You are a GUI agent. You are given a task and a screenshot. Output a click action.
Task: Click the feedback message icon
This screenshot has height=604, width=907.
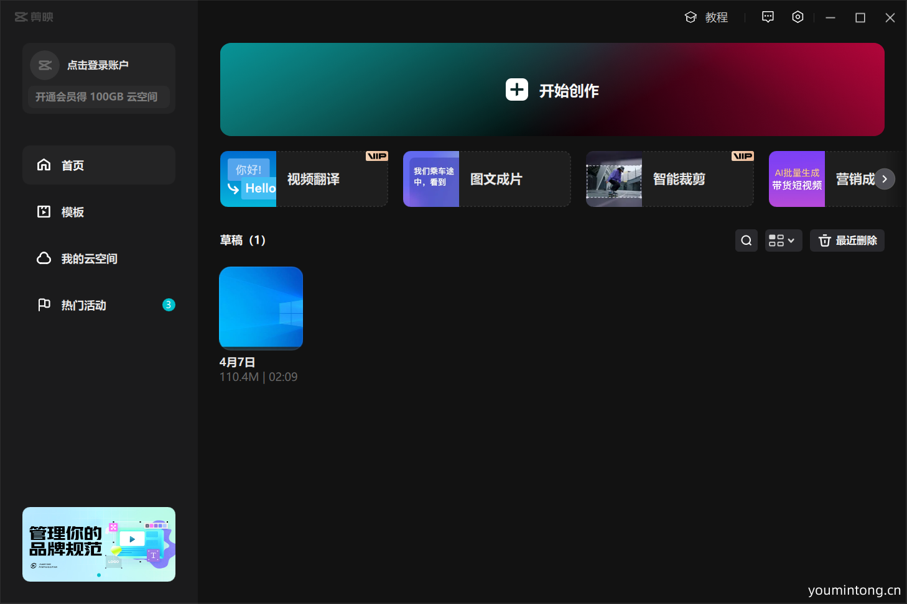(768, 17)
